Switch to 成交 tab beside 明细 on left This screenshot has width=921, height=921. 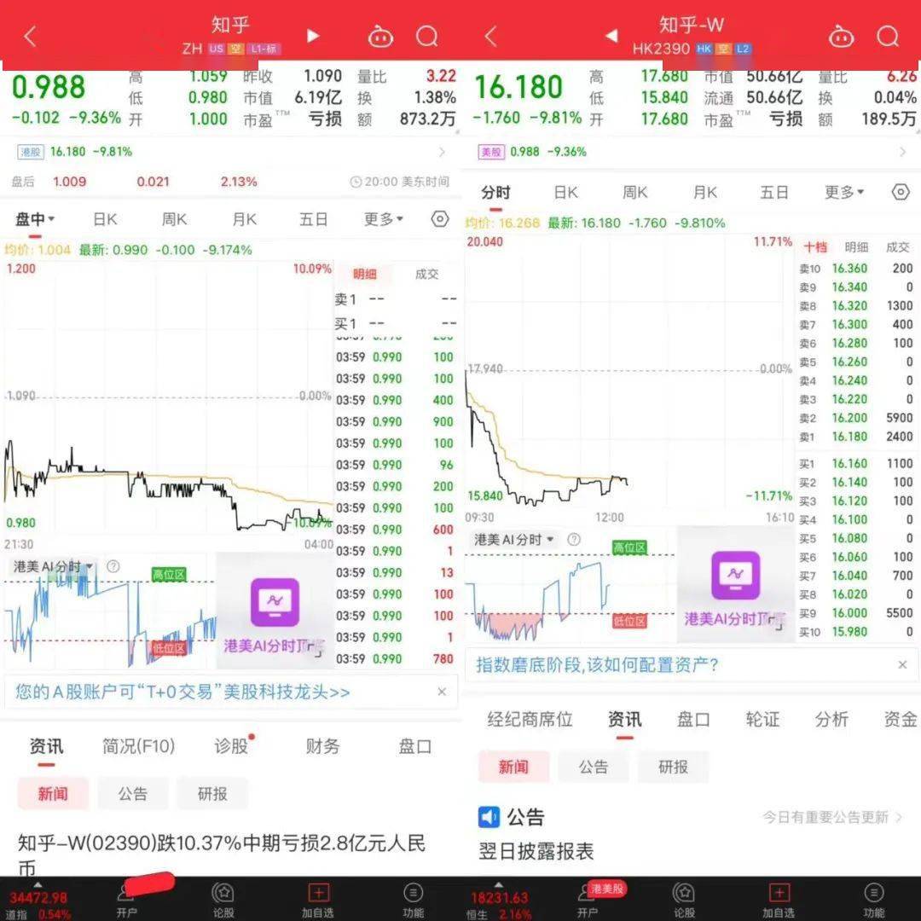[426, 274]
